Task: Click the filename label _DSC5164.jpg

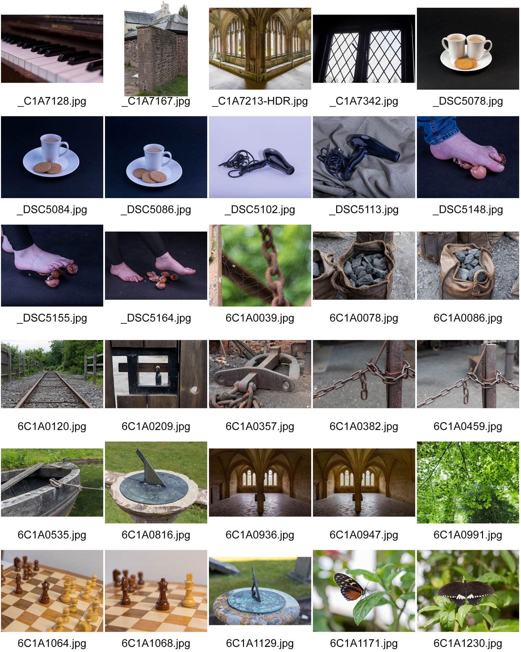Action: coord(156,318)
